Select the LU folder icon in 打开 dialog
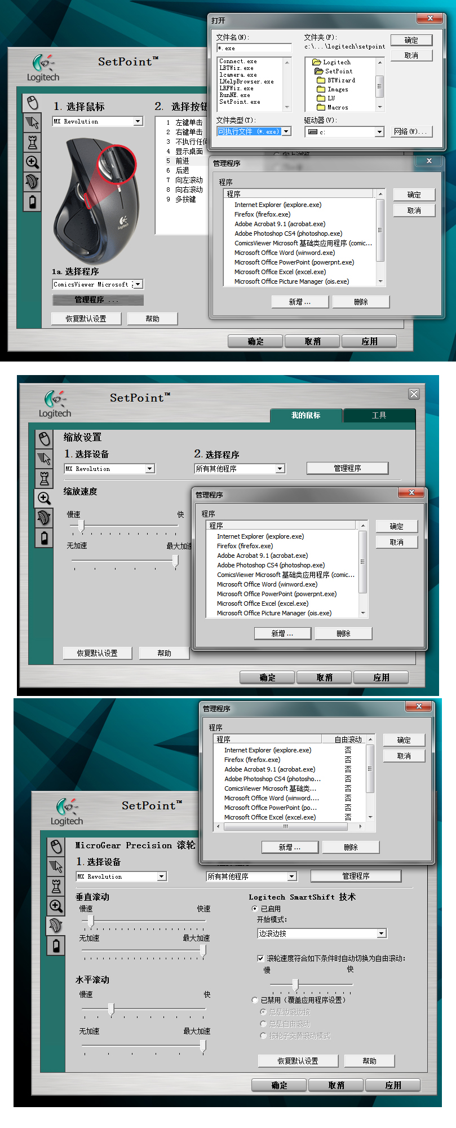The height and width of the screenshot is (1128, 456). [321, 98]
